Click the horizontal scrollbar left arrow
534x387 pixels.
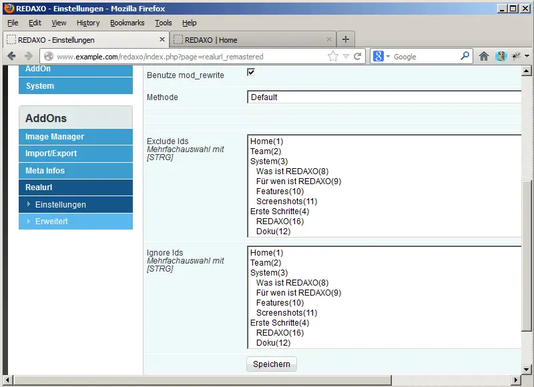[x=7, y=380]
